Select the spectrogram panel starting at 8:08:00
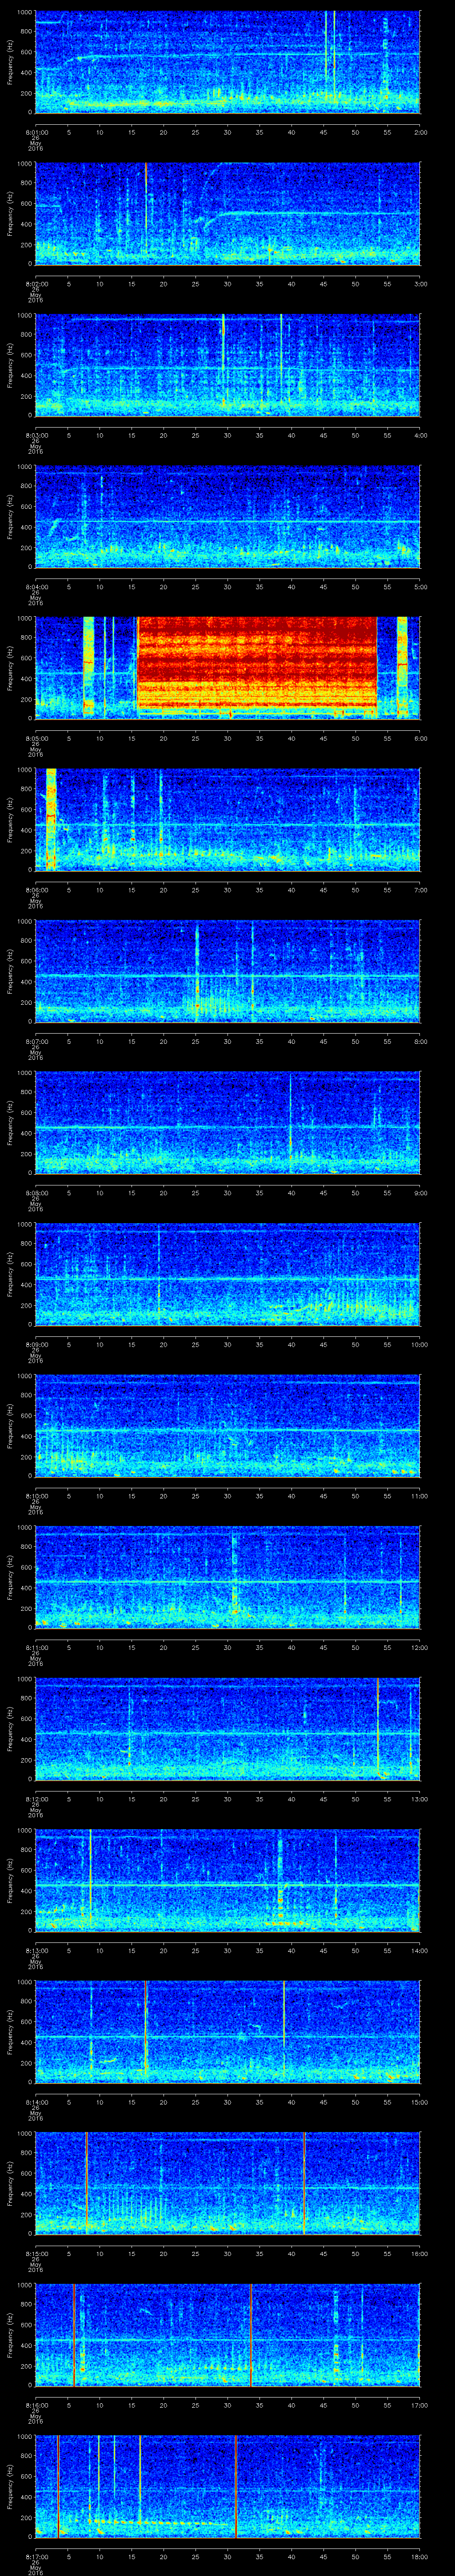The height and width of the screenshot is (2576, 455). click(x=228, y=1122)
